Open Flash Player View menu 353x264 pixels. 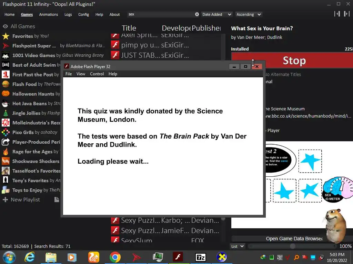point(81,74)
